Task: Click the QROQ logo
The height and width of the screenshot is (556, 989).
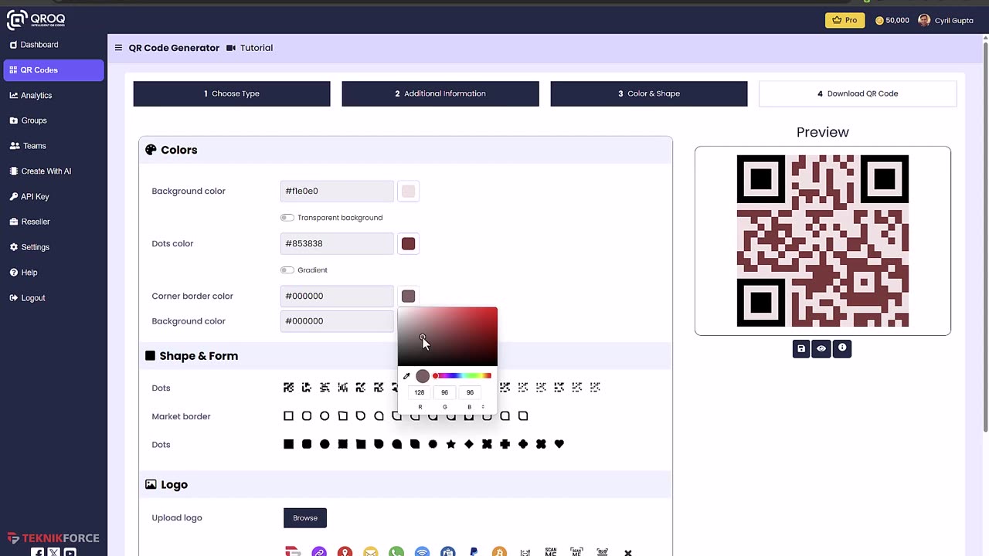Action: [36, 19]
